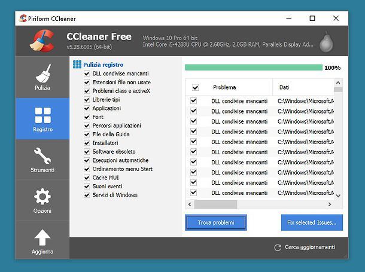This screenshot has width=365, height=272.
Task: Uncheck the first result row checkbox
Action: [x=193, y=101]
